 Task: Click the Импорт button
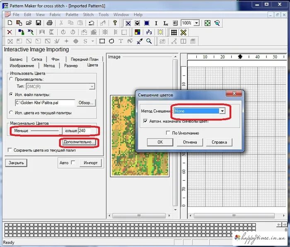click(90, 163)
